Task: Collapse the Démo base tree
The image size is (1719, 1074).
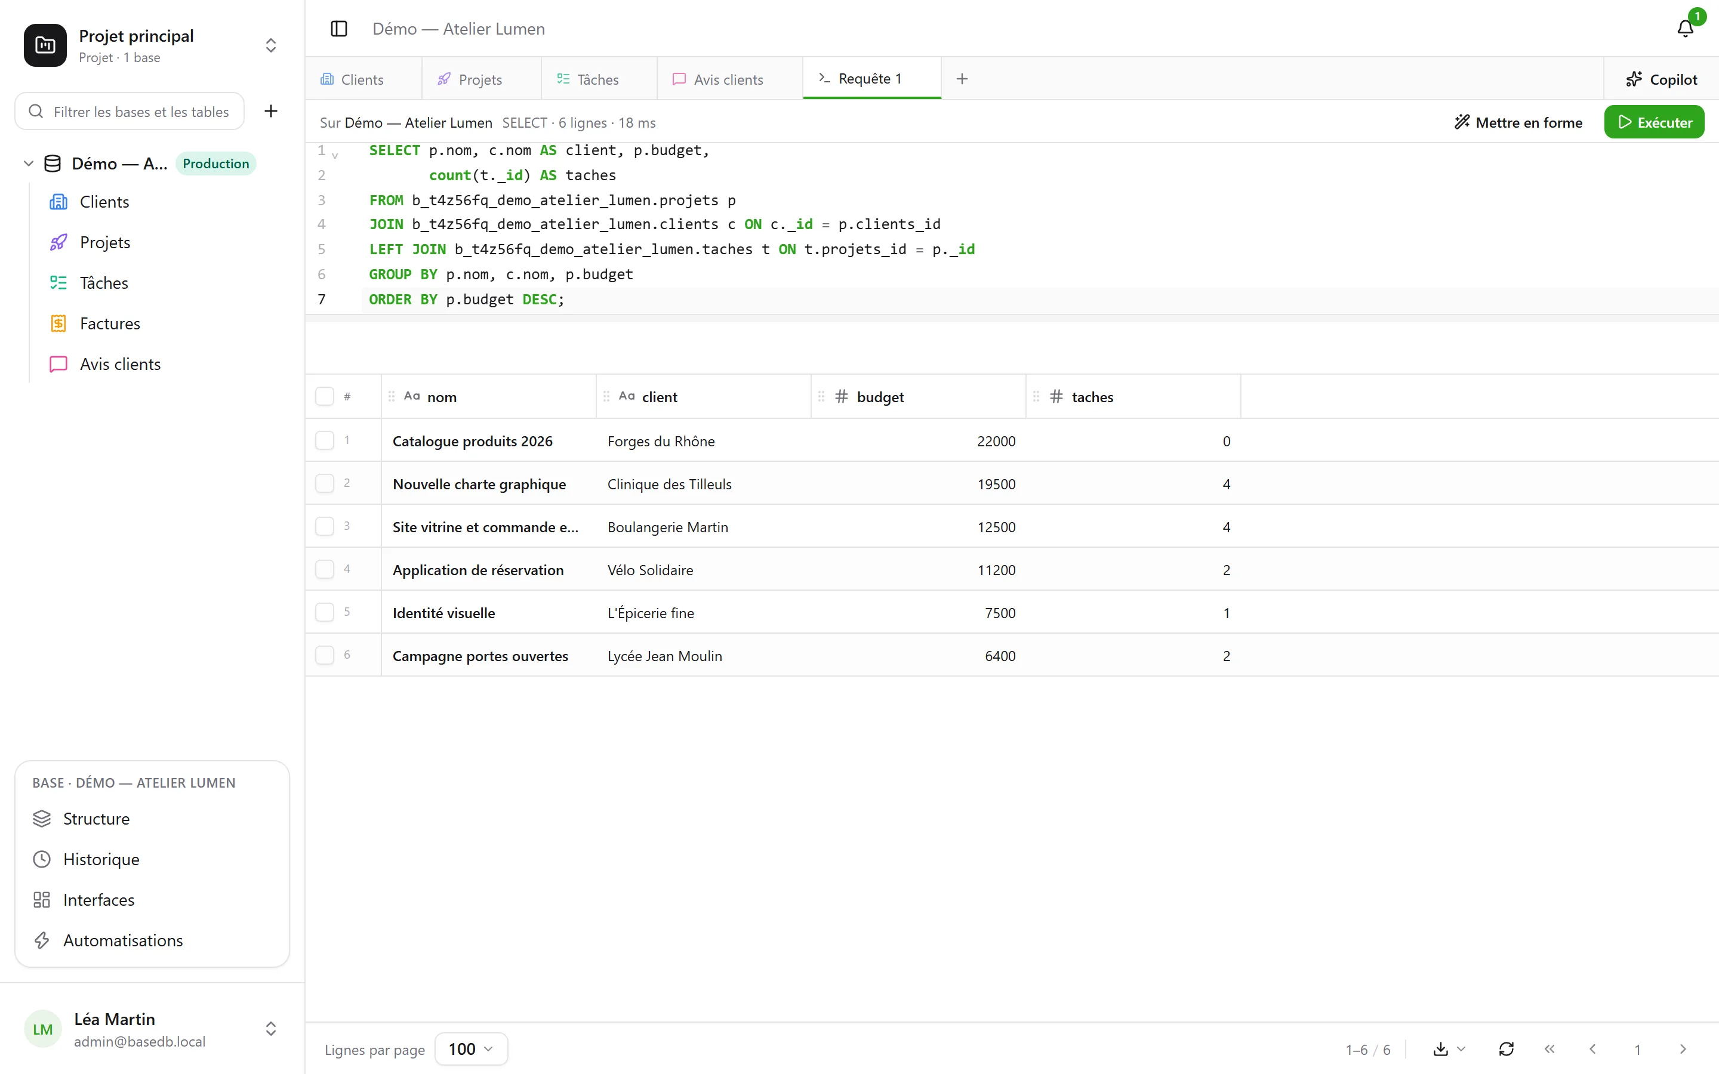Action: [29, 163]
